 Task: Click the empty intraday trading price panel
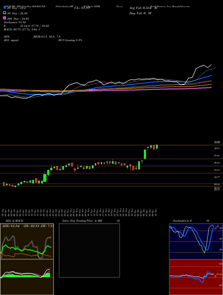pos(89,250)
